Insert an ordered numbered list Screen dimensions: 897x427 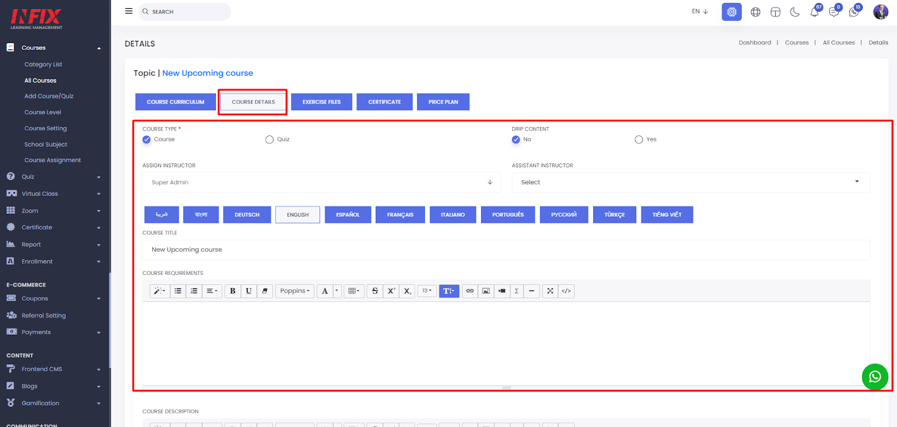click(x=194, y=291)
